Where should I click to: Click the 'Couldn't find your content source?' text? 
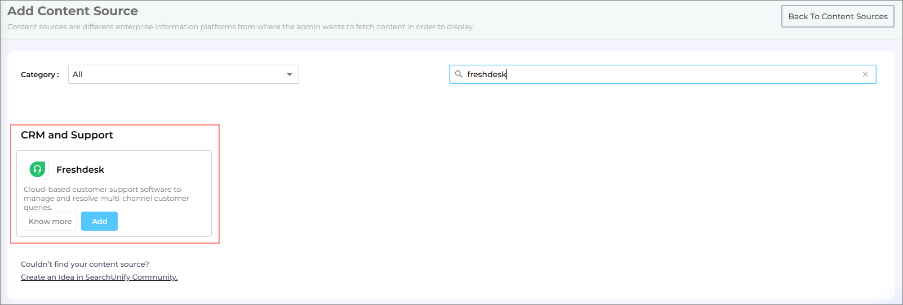(85, 264)
